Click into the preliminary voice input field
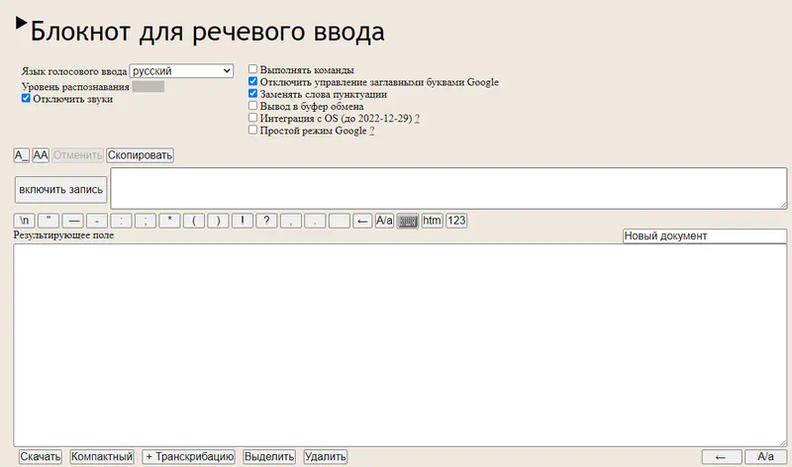Viewport: 792px width, 467px height. point(448,188)
